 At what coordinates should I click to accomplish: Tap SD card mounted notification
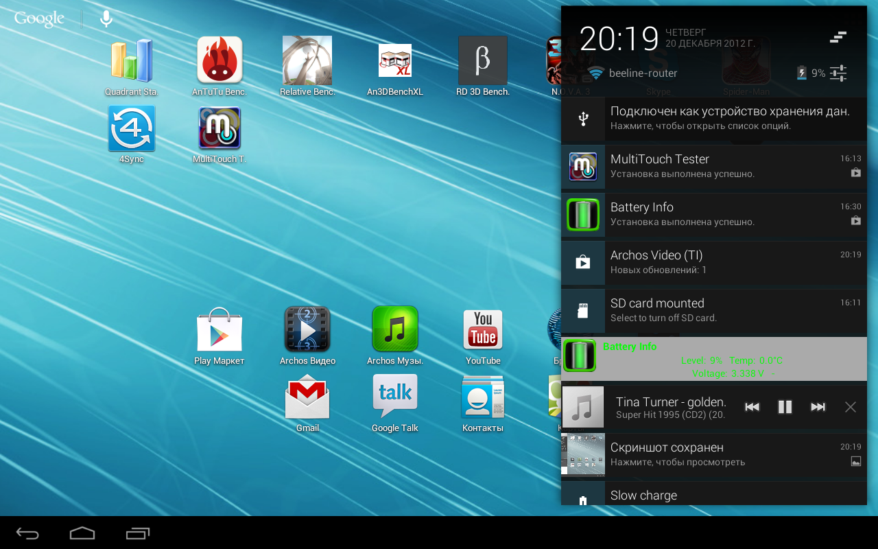point(714,312)
